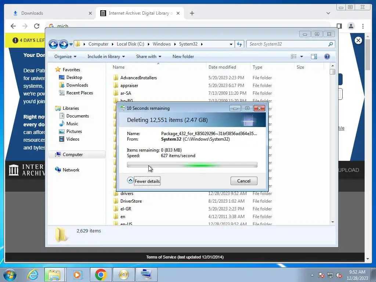Click the Explorer vertical scrollbar thumb
This screenshot has height=282, width=376.
[x=332, y=72]
